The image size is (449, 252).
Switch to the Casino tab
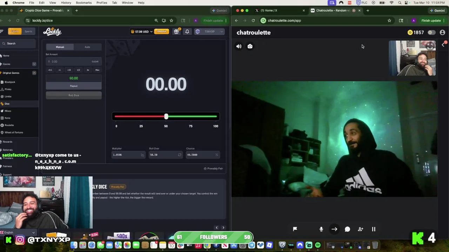click(15, 31)
